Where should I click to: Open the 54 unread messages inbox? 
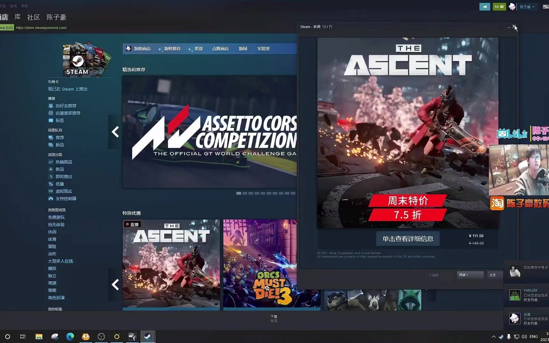pyautogui.click(x=499, y=7)
